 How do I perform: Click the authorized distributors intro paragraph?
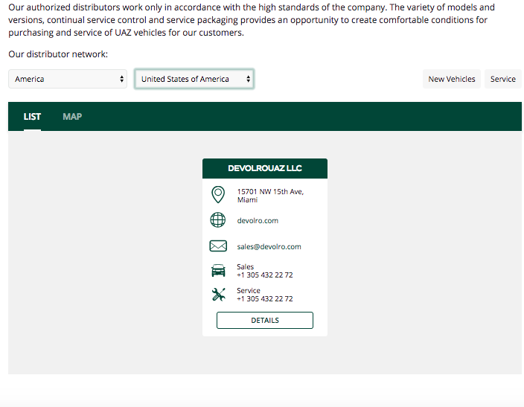click(x=253, y=20)
